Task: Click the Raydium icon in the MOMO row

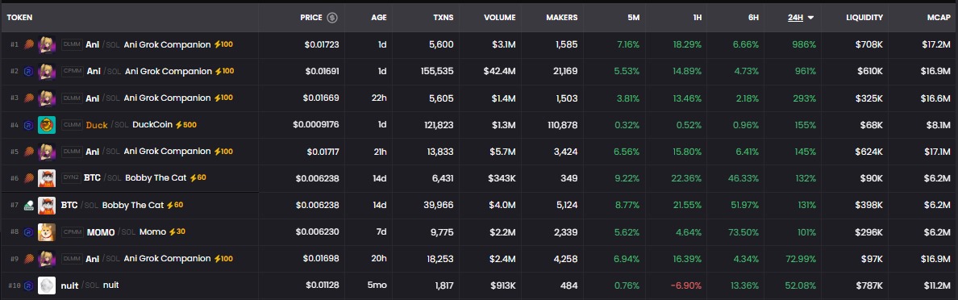Action: 28,232
